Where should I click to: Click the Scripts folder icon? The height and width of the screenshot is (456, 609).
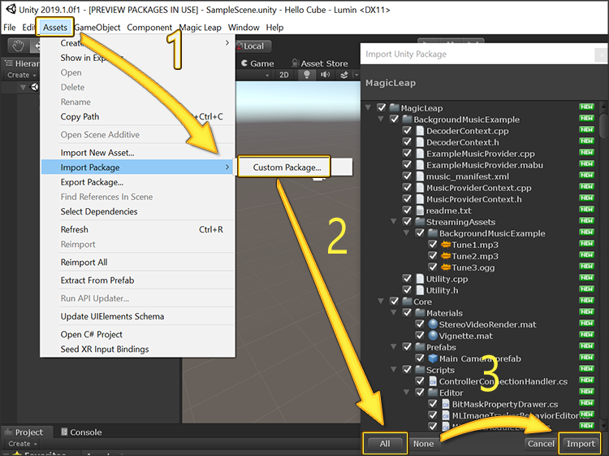tap(420, 370)
